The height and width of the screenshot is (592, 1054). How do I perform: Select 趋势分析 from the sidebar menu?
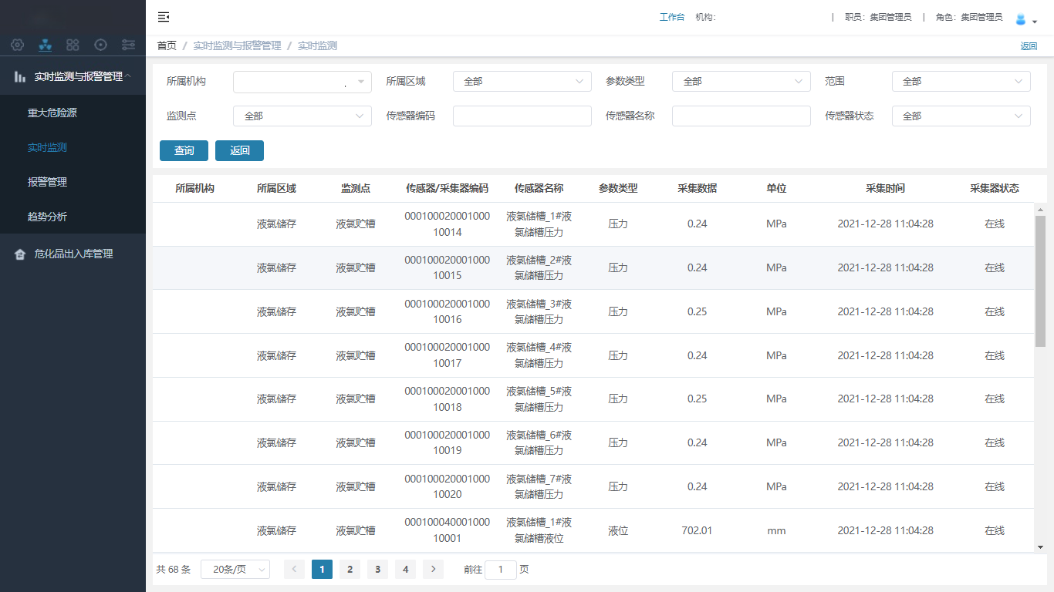point(47,217)
